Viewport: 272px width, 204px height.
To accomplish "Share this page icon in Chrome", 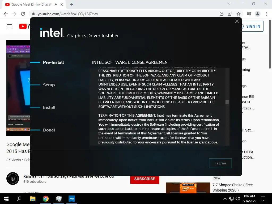I will coord(230,14).
